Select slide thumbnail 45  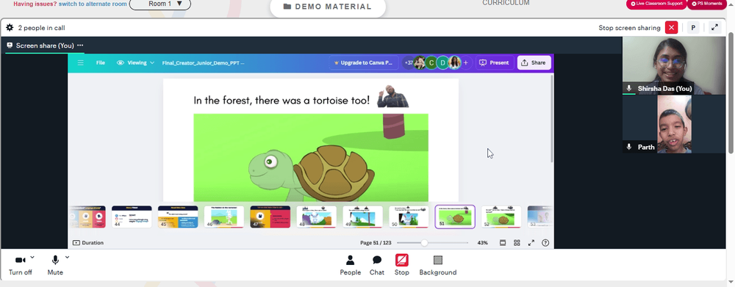(178, 217)
